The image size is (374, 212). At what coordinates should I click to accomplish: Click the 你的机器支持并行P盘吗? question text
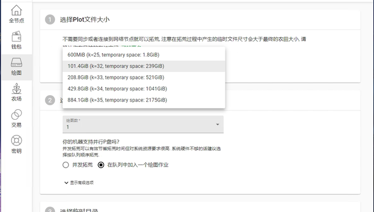(x=91, y=142)
